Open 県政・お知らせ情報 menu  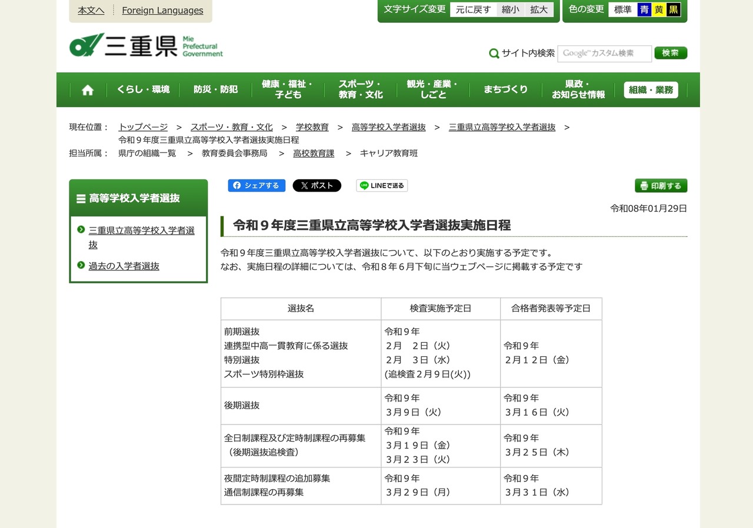(578, 89)
